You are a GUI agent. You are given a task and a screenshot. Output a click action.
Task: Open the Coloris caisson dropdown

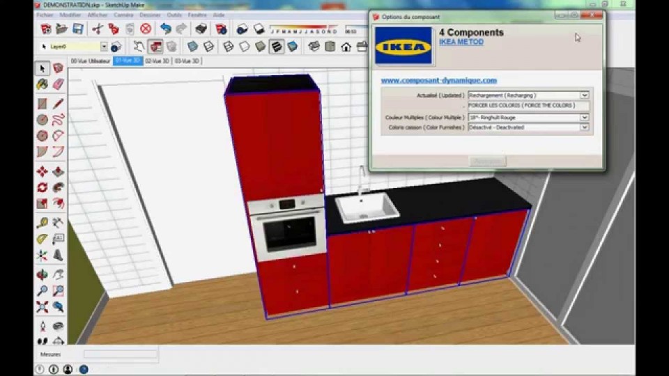pyautogui.click(x=584, y=127)
